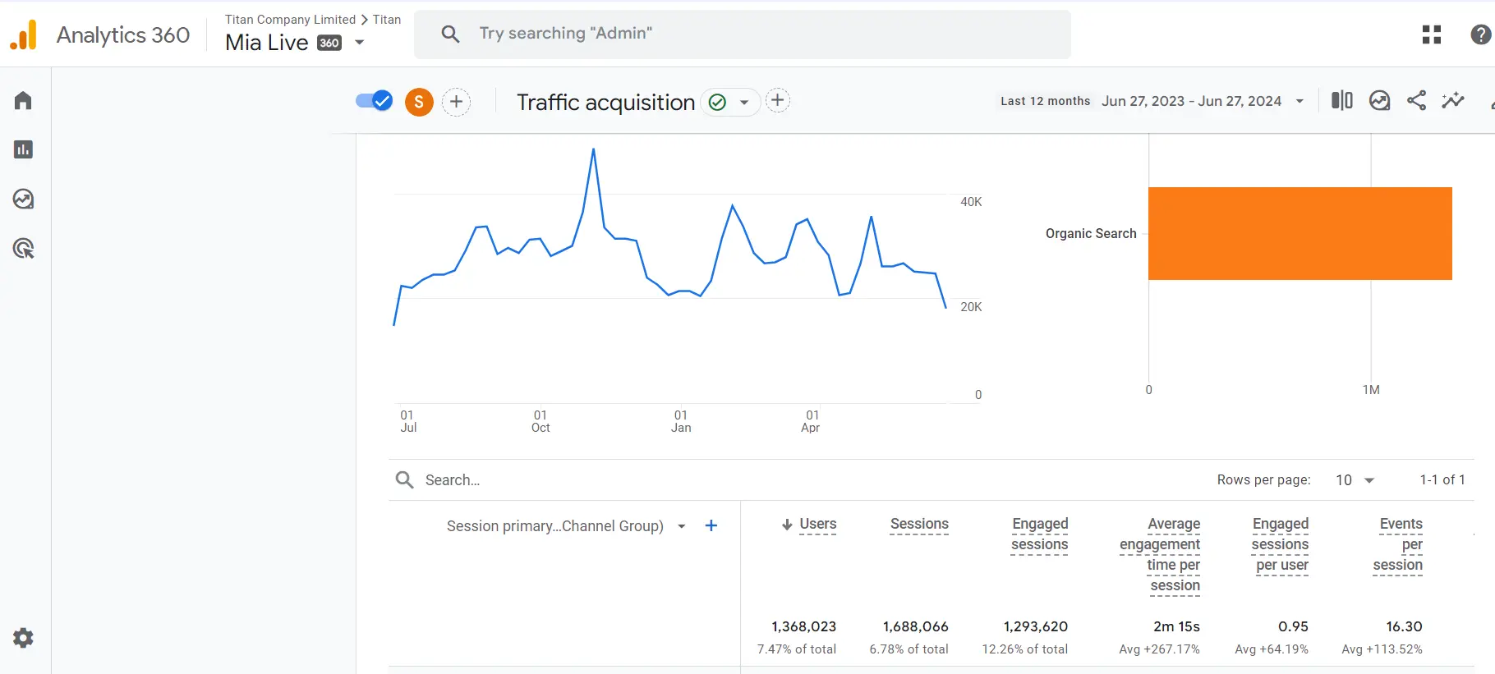Open the Insights icon in toolbar
The image size is (1495, 674).
[1379, 100]
